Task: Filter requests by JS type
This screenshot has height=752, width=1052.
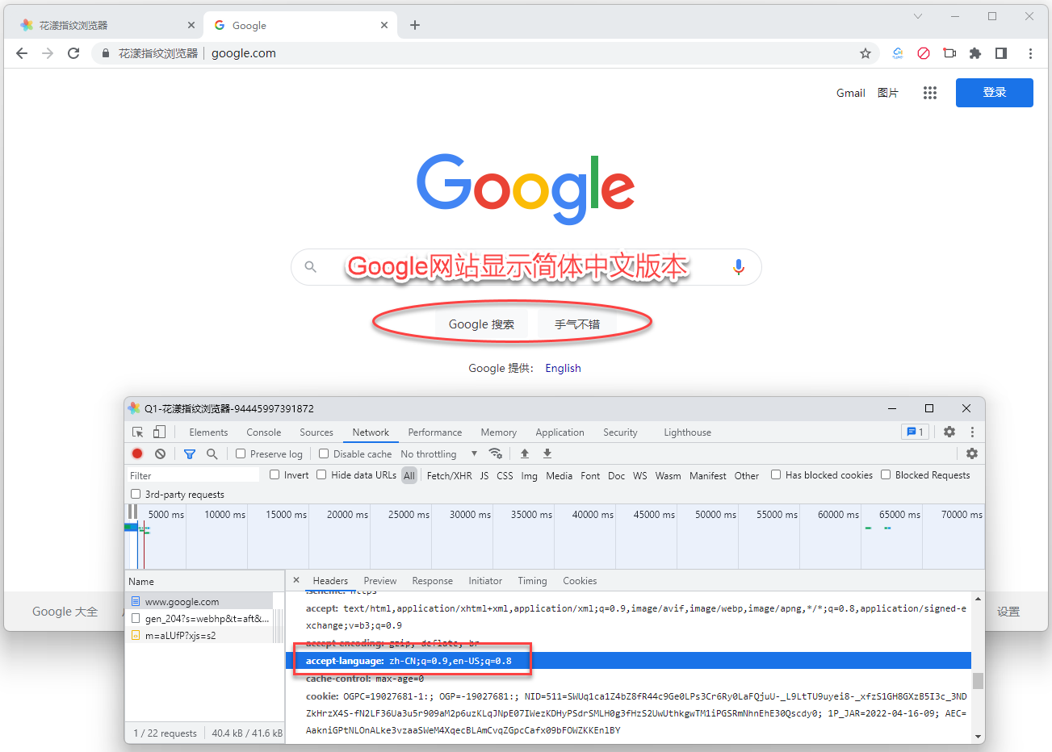Action: point(484,476)
